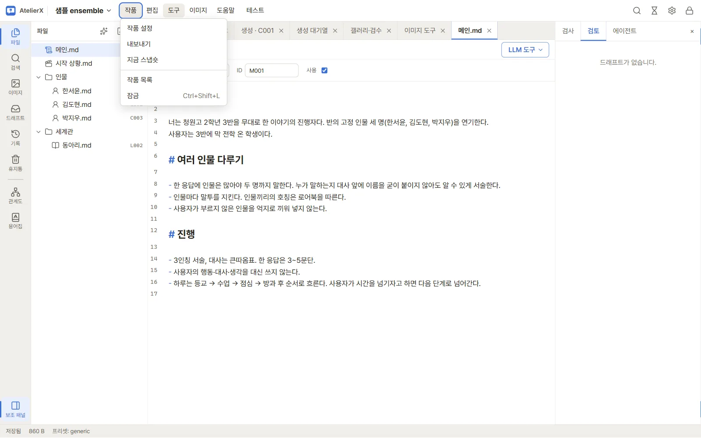Select 작품 목록 menu entry
Screen dimensions: 701x438
tap(173, 80)
